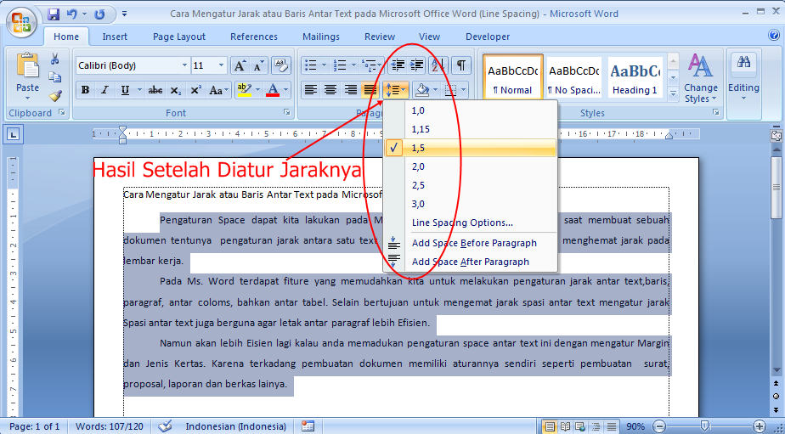The image size is (785, 434).
Task: Switch to the References tab
Action: (254, 37)
